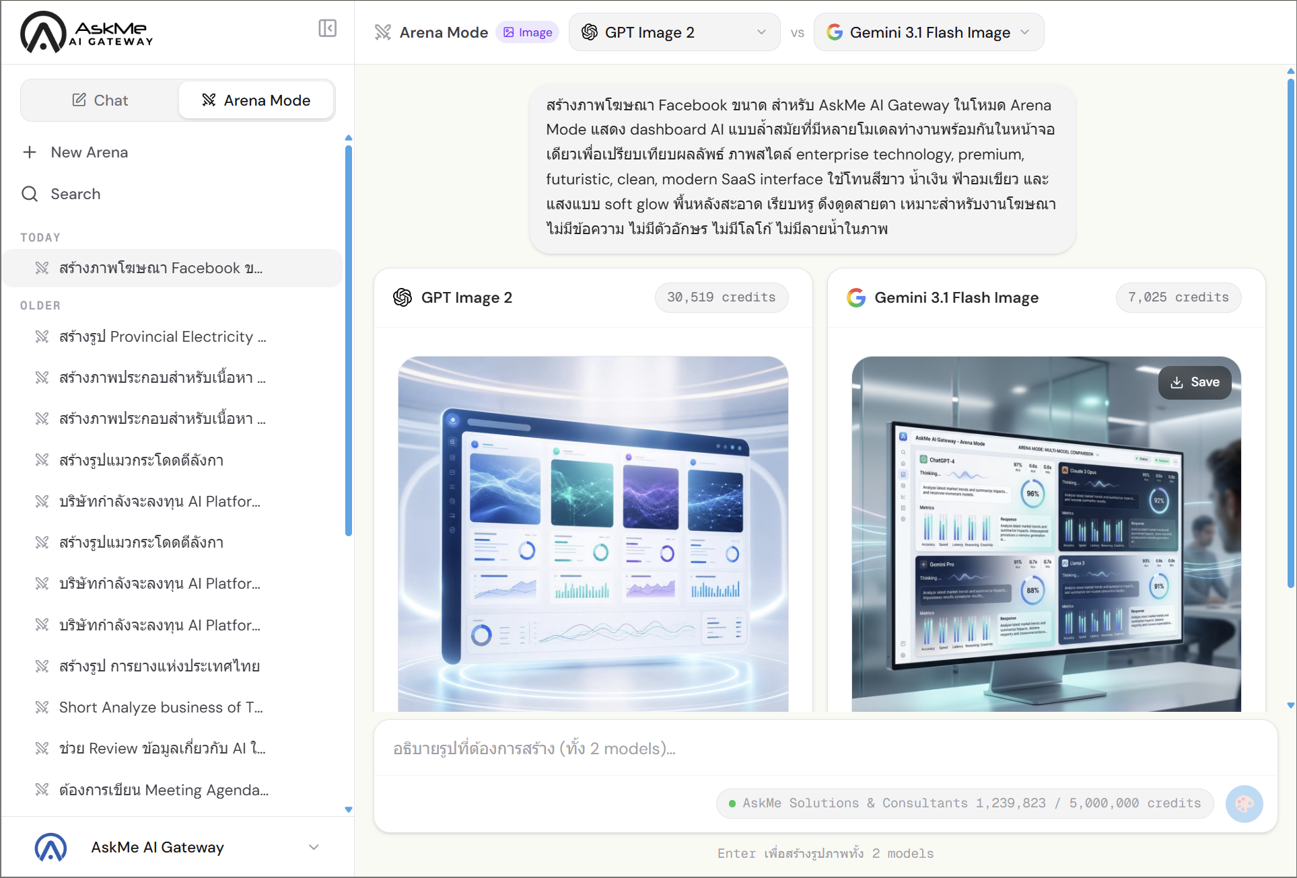Select the Arena Mode tab
The image size is (1297, 878).
click(256, 100)
